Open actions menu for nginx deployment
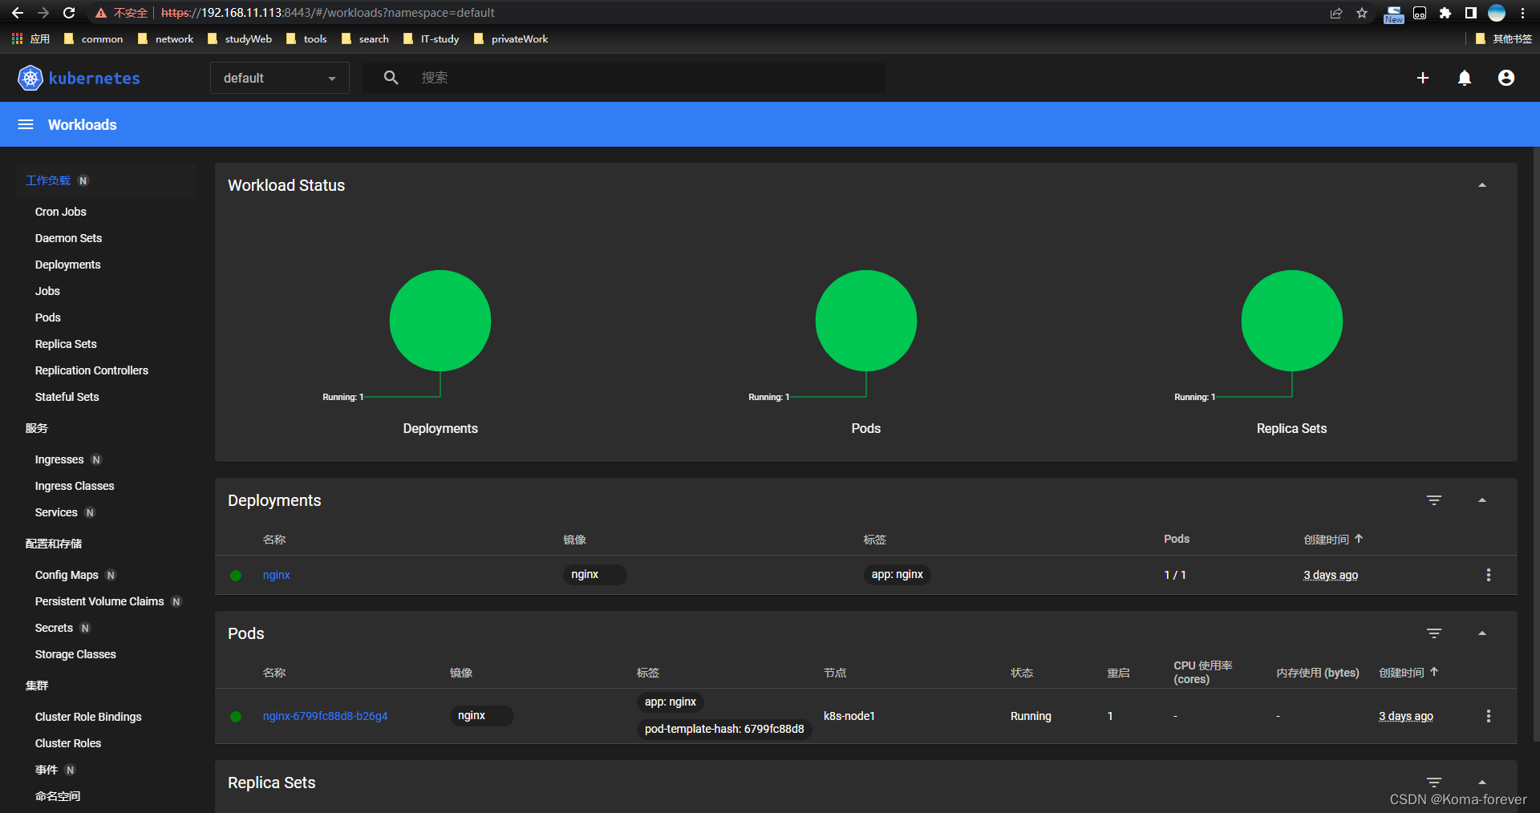This screenshot has height=813, width=1540. 1489,575
